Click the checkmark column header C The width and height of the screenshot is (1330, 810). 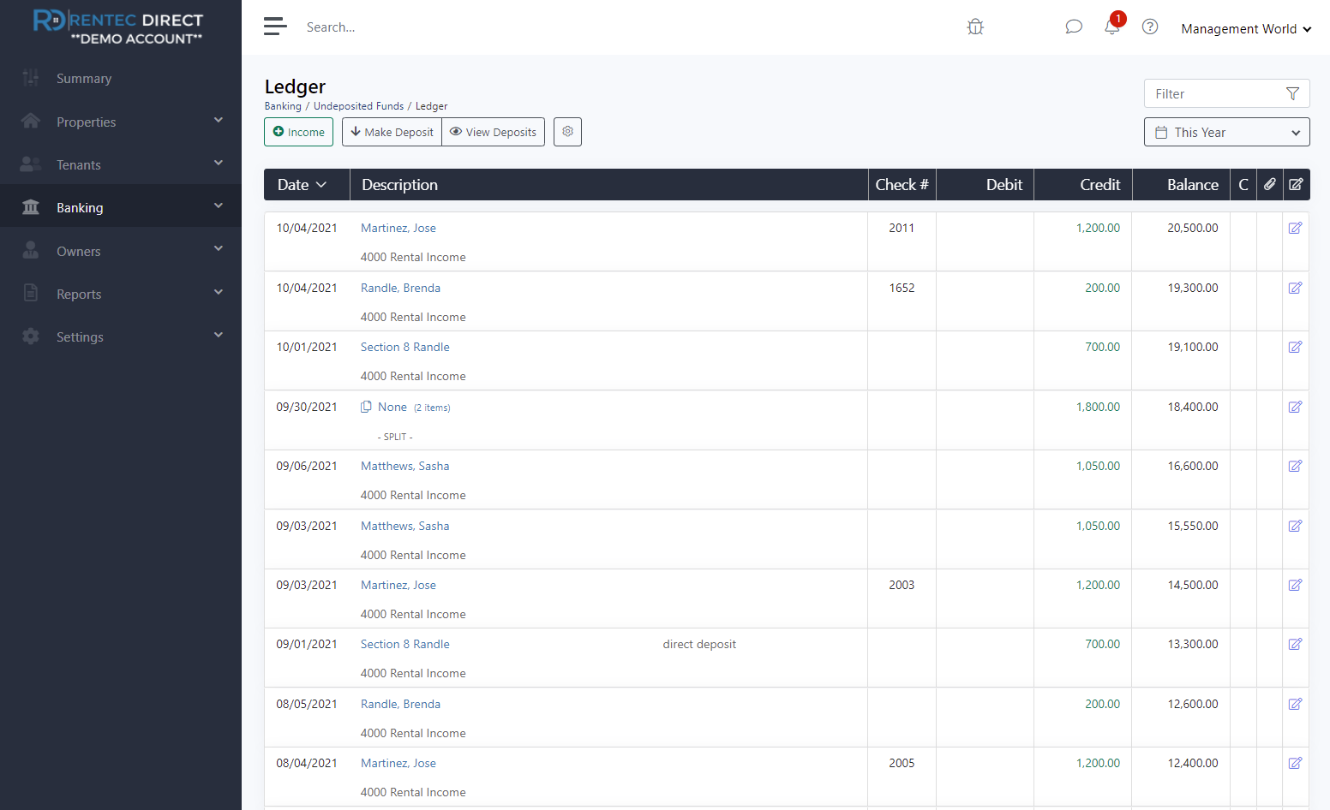(x=1243, y=184)
